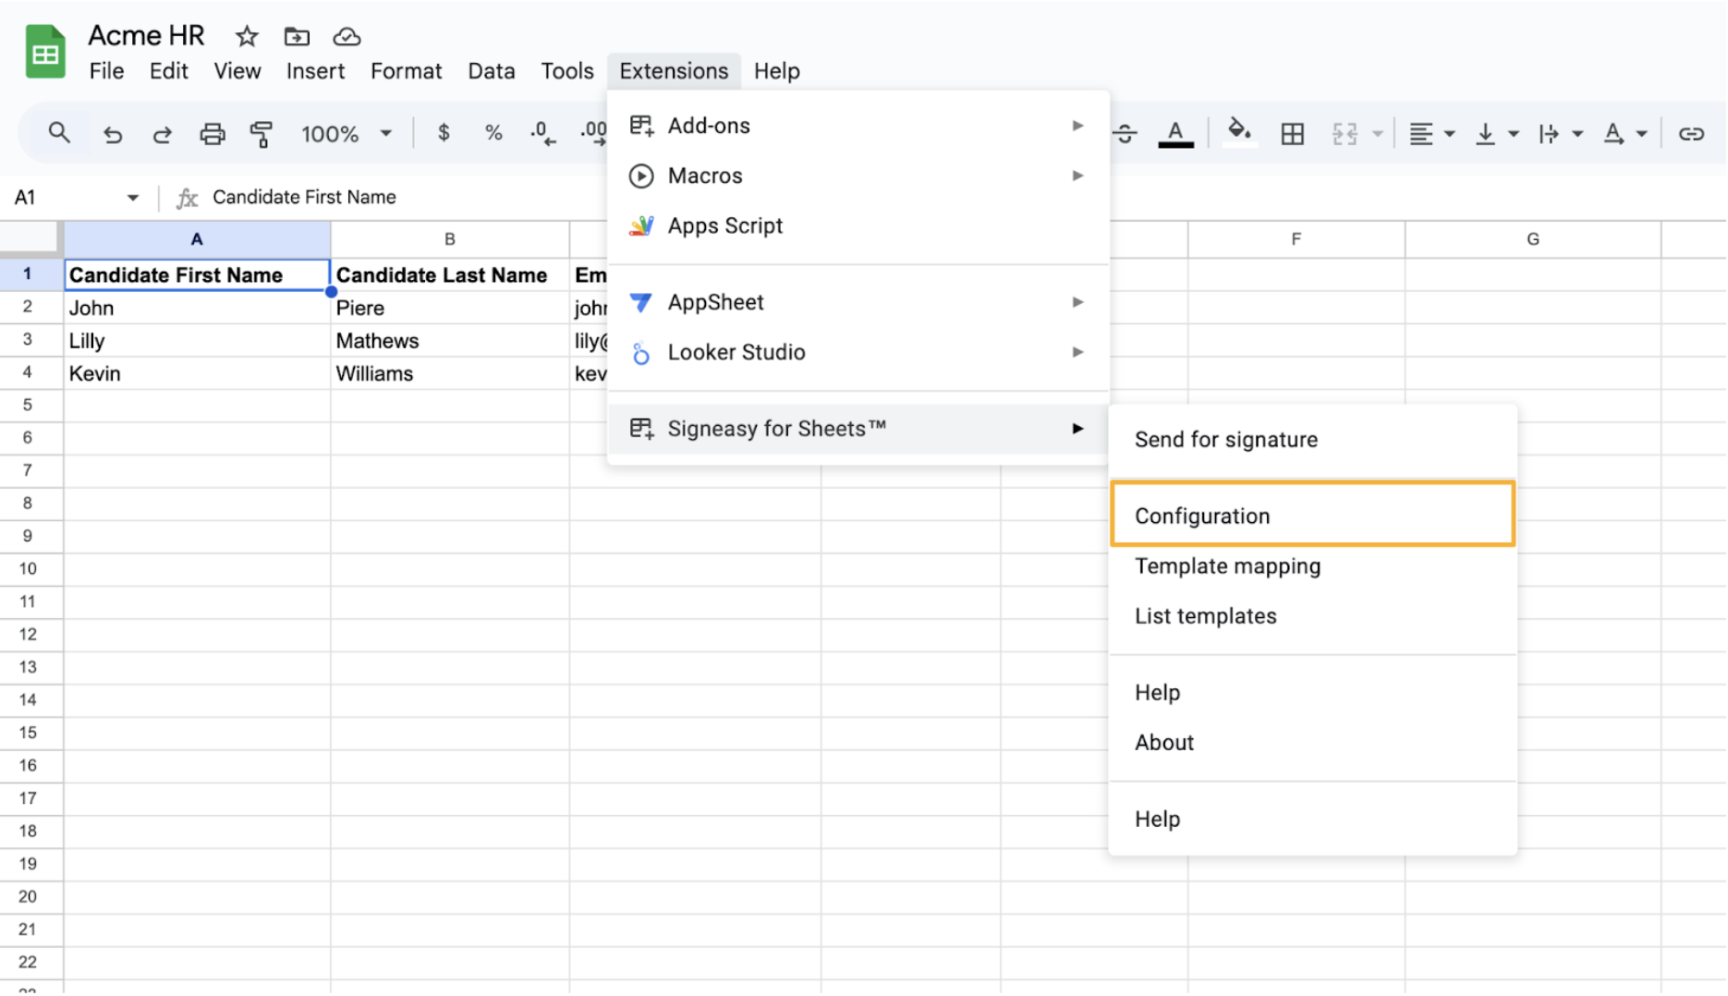Format as percent
Screen dimensions: 1728x996
coord(493,133)
